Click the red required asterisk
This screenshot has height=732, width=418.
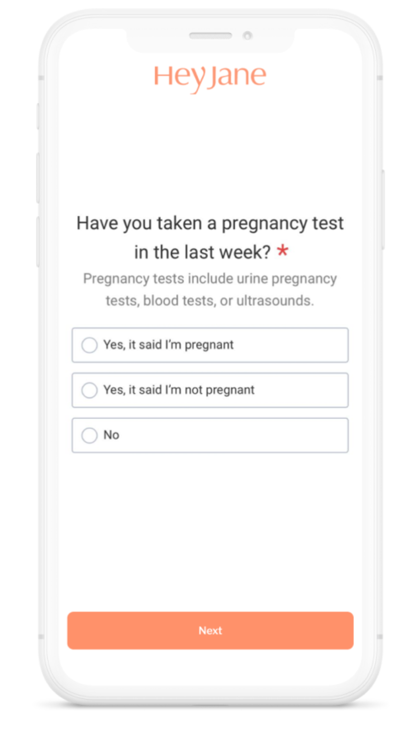[282, 252]
